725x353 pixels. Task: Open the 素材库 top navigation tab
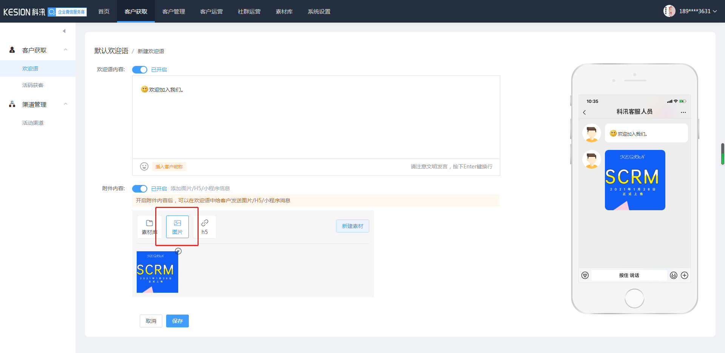click(x=284, y=11)
